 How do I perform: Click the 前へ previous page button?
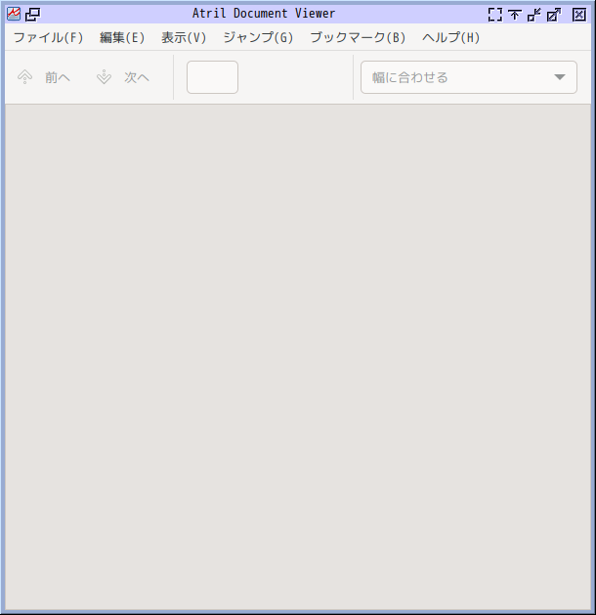click(x=44, y=77)
